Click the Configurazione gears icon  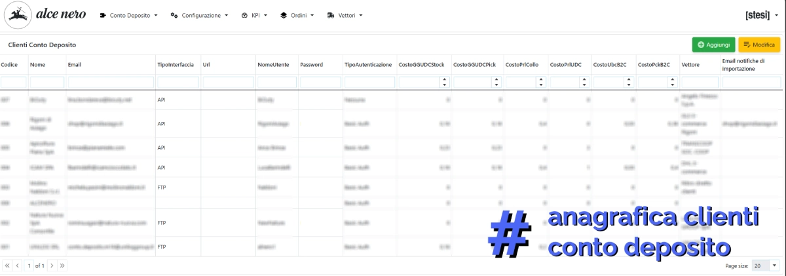[x=174, y=15]
